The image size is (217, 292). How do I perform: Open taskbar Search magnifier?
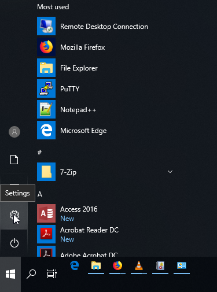click(31, 274)
